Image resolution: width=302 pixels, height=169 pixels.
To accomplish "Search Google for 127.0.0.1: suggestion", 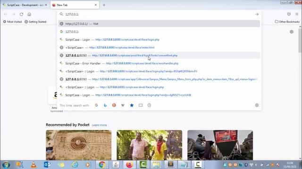I will click(x=159, y=31).
